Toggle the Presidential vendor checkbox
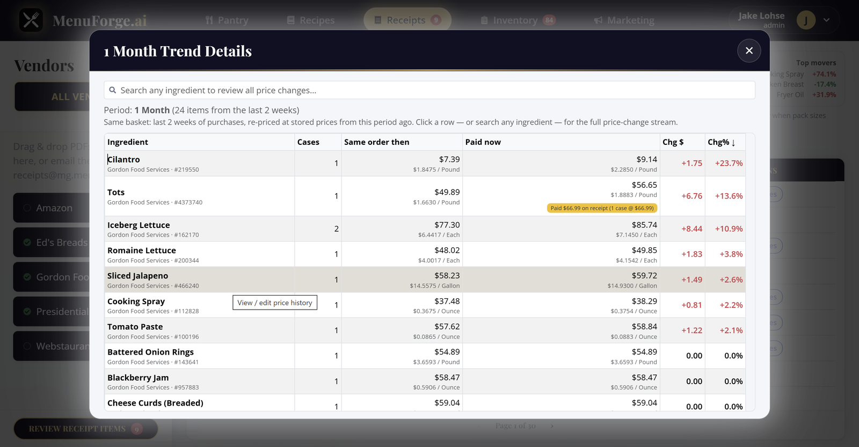Screen dimensions: 859x447 coord(27,311)
